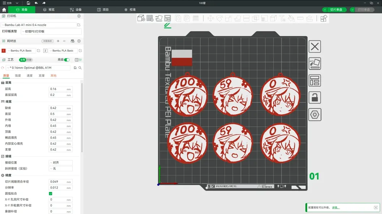
Task: Open assembly view icon in toolbar
Action: [x=324, y=18]
